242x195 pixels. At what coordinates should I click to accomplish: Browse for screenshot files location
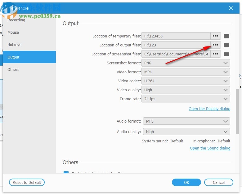tap(215, 54)
